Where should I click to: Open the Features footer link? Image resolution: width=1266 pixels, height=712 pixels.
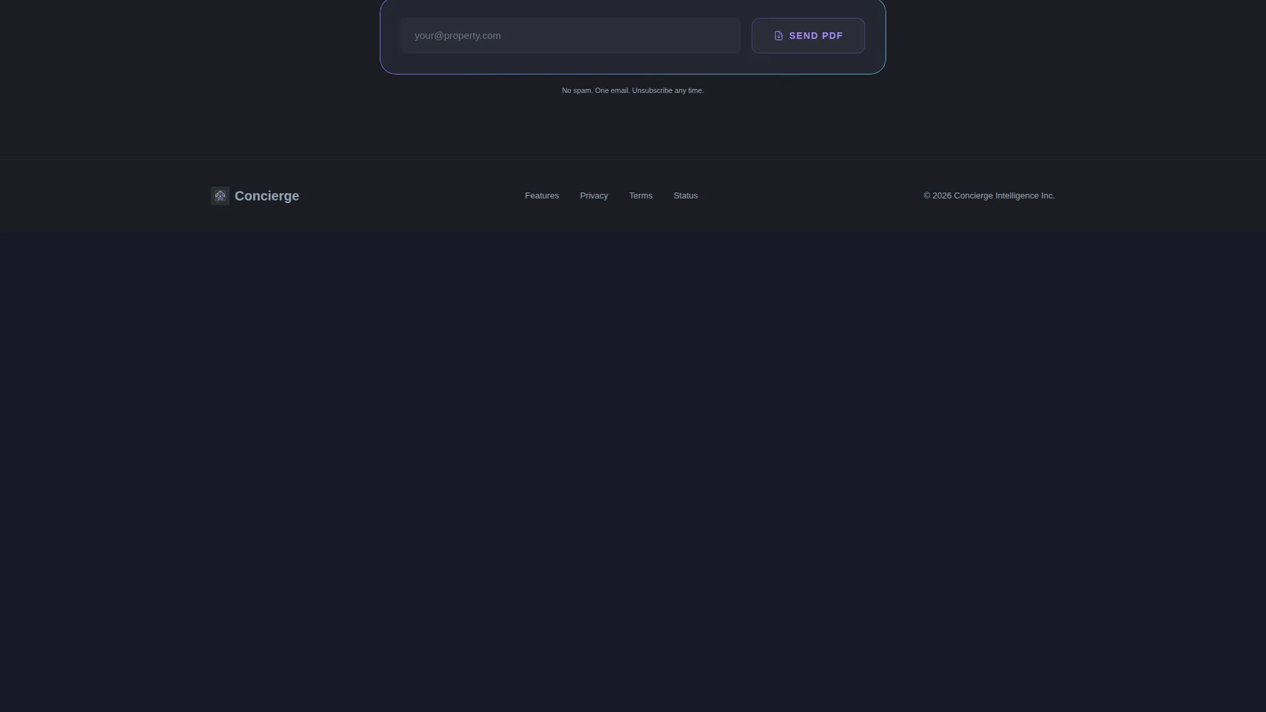[541, 196]
